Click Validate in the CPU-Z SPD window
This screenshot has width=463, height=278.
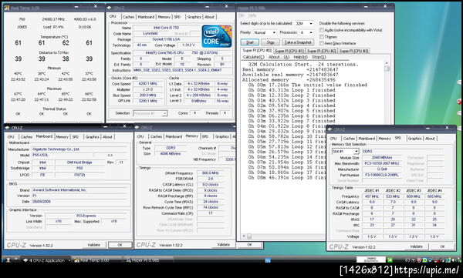click(x=417, y=246)
